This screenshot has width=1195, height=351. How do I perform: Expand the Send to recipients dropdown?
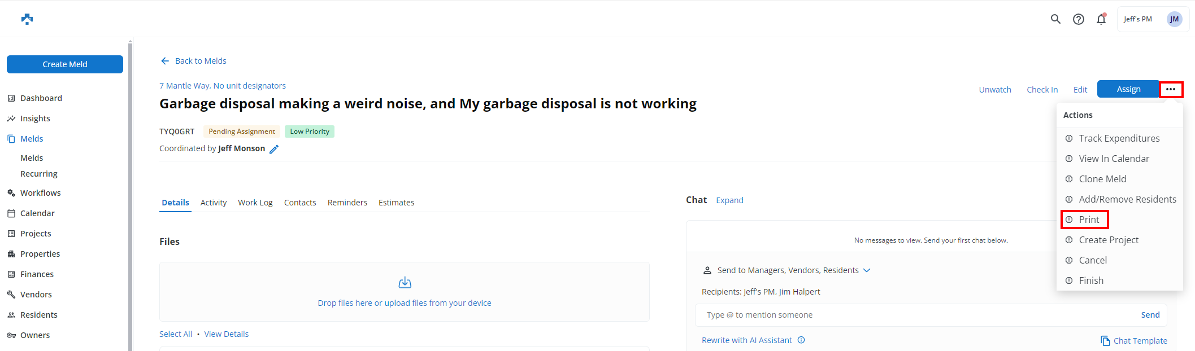point(867,270)
